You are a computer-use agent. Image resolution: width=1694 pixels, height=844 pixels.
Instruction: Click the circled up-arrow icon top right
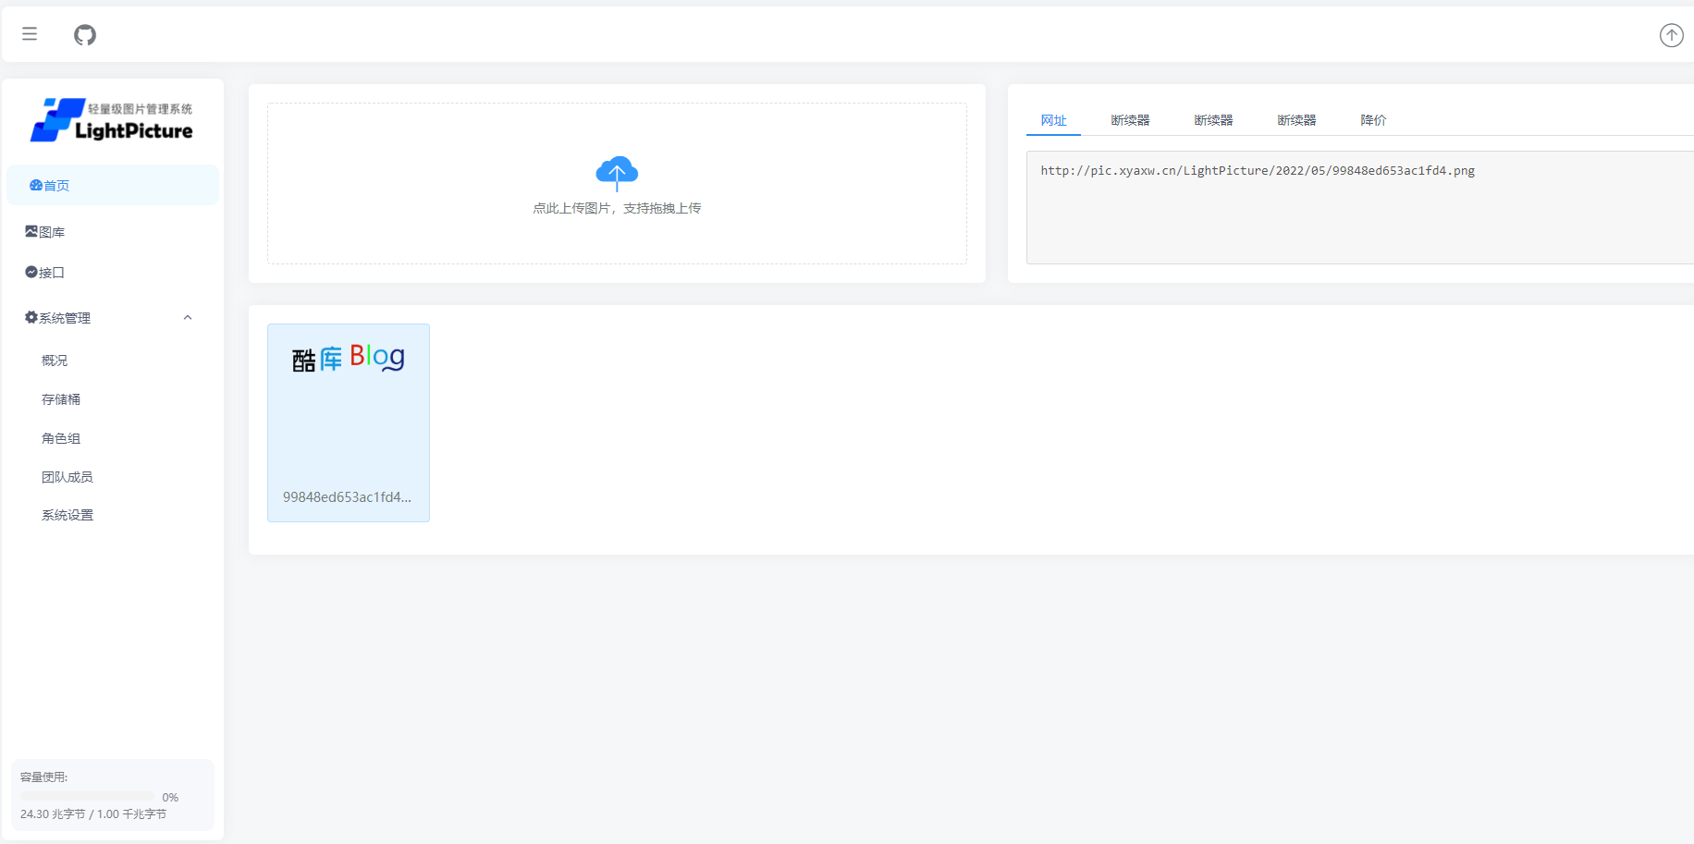[x=1671, y=35]
